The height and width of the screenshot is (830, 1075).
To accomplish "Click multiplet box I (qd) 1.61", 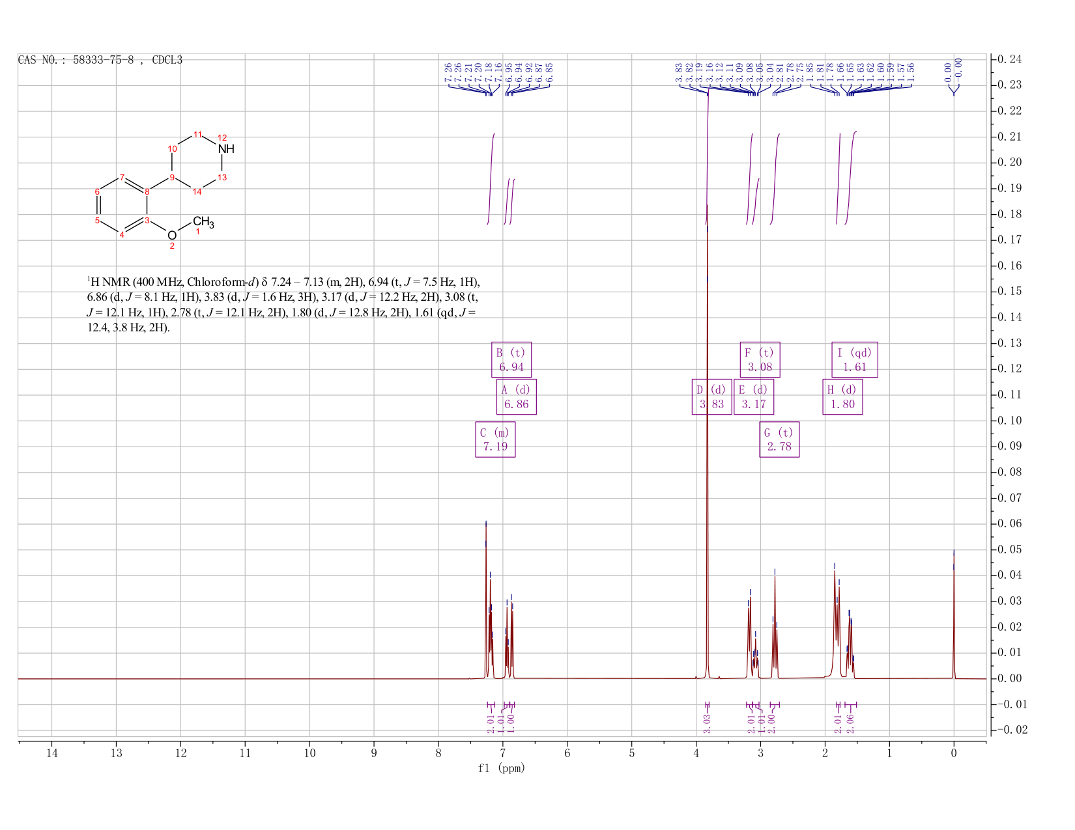I will tap(855, 359).
